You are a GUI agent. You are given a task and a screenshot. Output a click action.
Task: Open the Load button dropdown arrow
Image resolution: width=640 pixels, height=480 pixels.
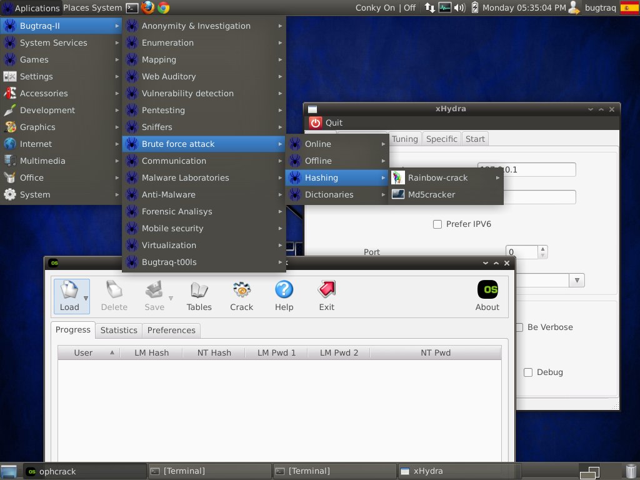(x=86, y=298)
